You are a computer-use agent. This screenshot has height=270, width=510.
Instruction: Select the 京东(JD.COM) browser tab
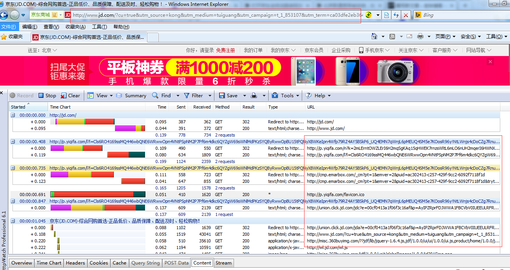(x=88, y=37)
